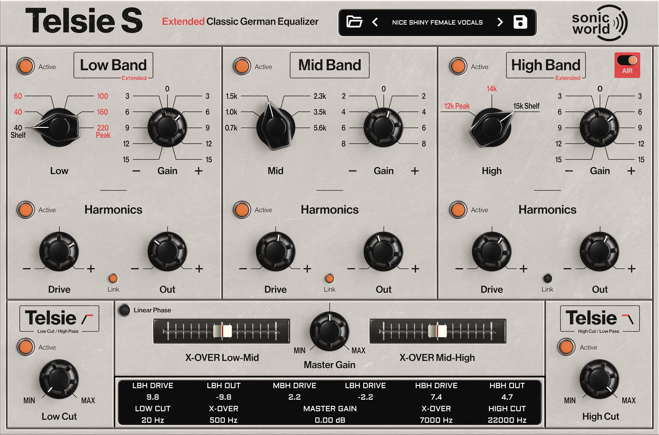
Task: Click the Telsie Low Cut / High Pass logo
Action: pyautogui.click(x=59, y=319)
